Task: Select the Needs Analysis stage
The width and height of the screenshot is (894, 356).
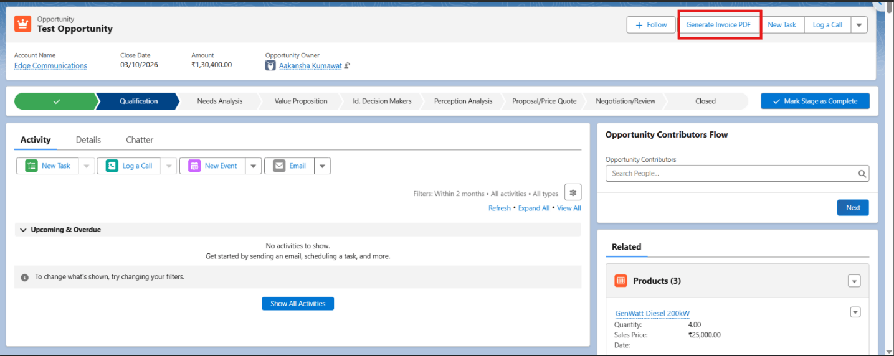Action: pos(220,101)
